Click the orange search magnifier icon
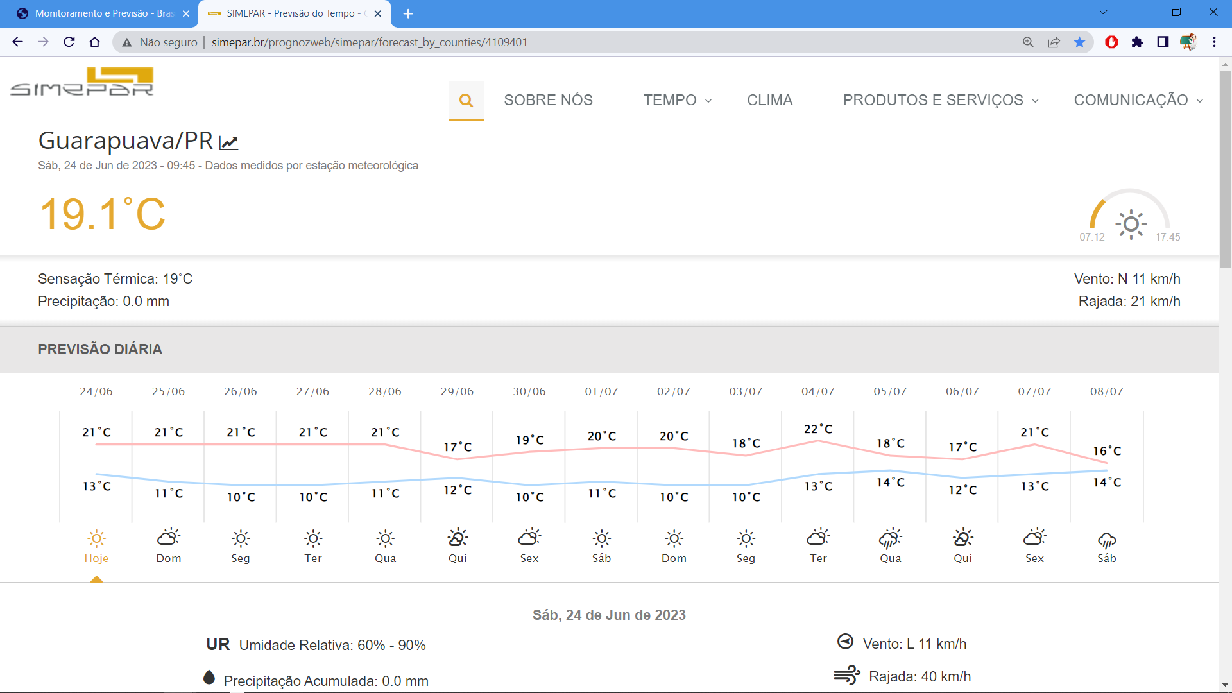Image resolution: width=1232 pixels, height=693 pixels. [466, 100]
